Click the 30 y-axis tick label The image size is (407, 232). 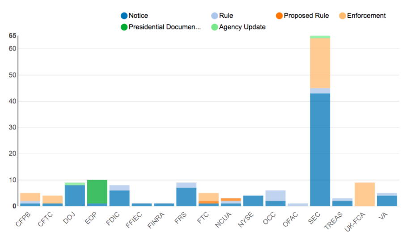tap(13, 127)
